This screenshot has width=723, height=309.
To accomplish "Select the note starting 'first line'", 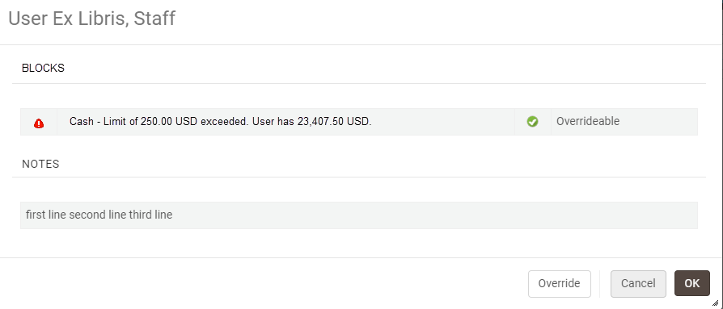I will point(99,215).
